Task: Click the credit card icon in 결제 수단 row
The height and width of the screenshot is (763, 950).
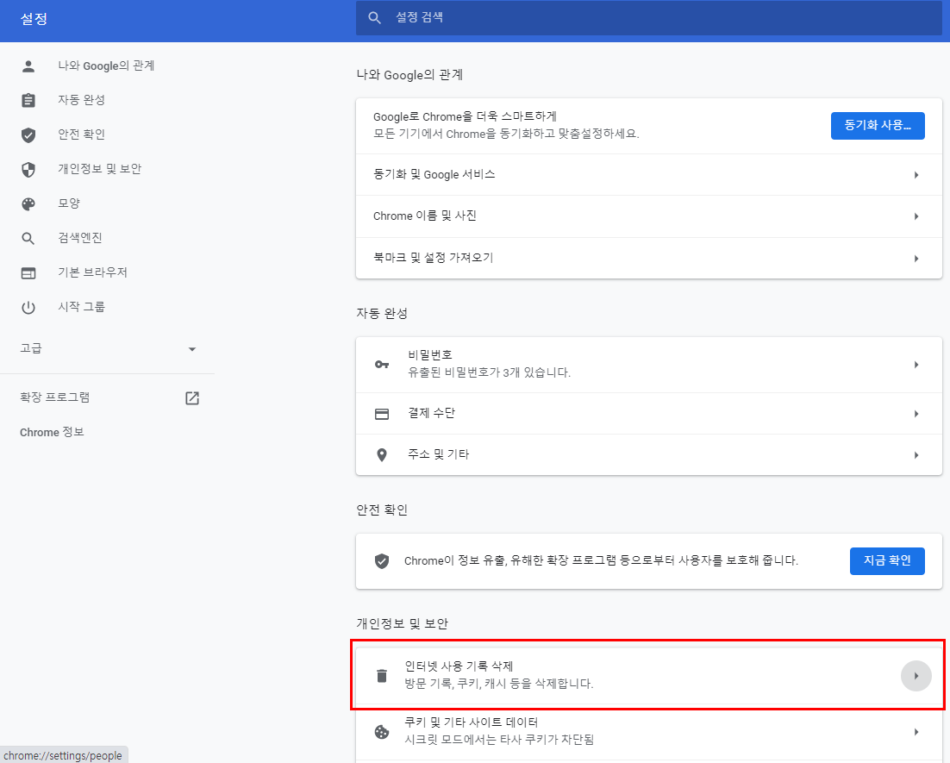Action: [382, 414]
